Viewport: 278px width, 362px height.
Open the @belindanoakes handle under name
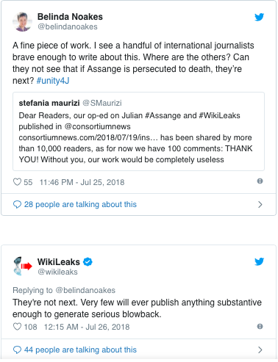[x=68, y=26]
